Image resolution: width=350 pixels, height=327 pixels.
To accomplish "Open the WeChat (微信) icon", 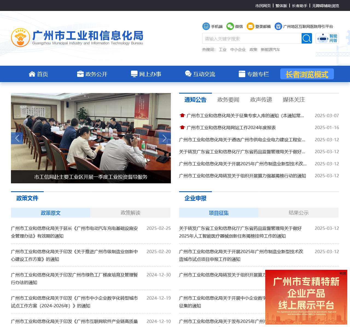I will (230, 26).
